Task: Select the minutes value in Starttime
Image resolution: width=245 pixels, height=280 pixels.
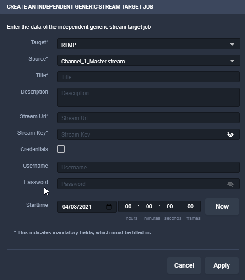Action: [x=149, y=206]
